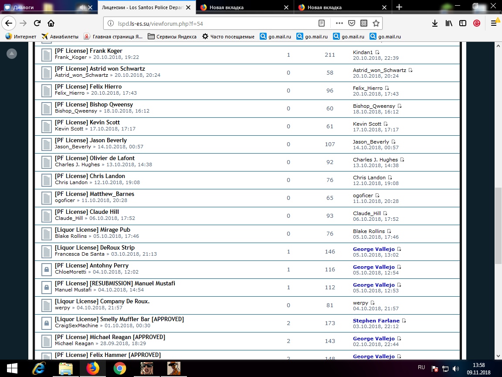Toggle reader view in the address bar

(322, 23)
